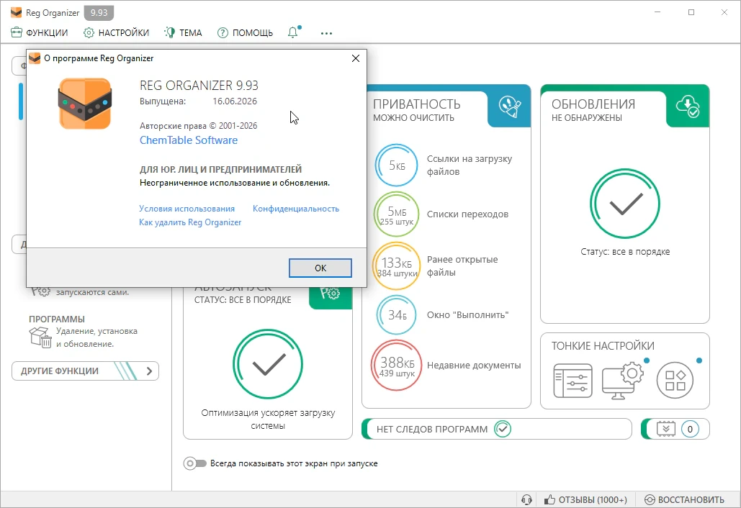Toggle always show this screen at startup
The width and height of the screenshot is (741, 508).
[x=194, y=463]
